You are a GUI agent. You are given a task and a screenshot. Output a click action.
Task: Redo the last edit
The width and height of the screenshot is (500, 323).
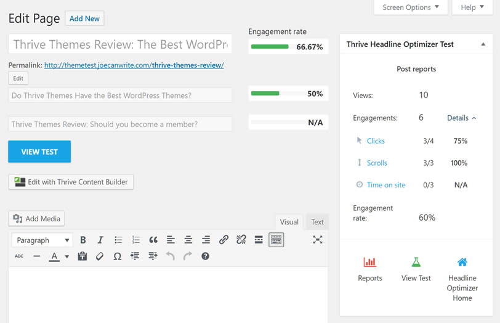tap(188, 256)
